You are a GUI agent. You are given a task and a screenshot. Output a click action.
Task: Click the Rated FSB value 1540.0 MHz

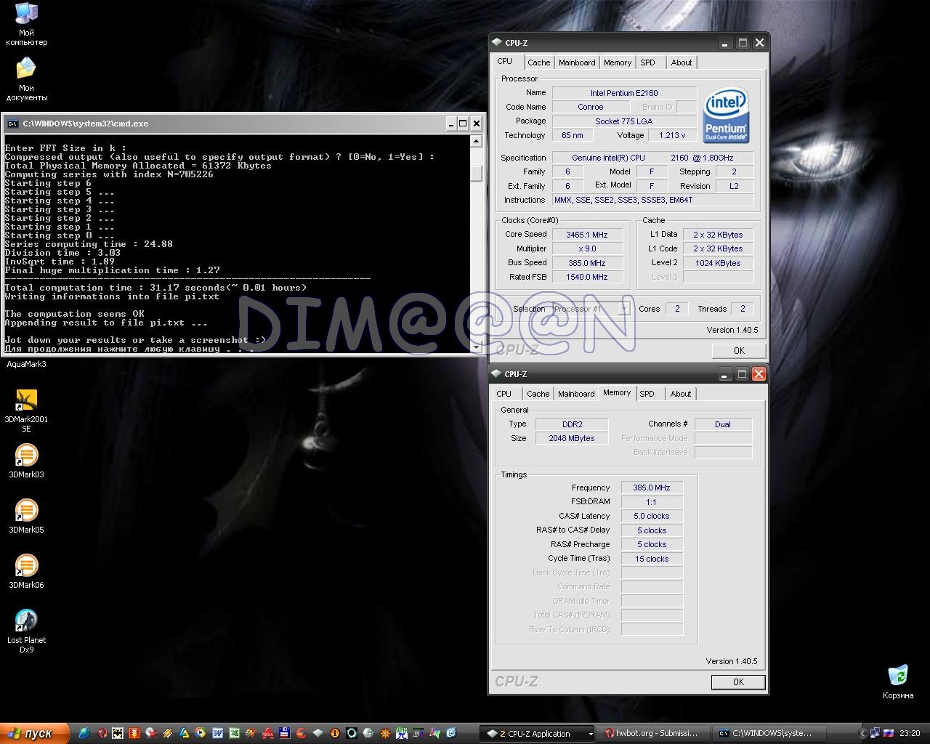(587, 277)
